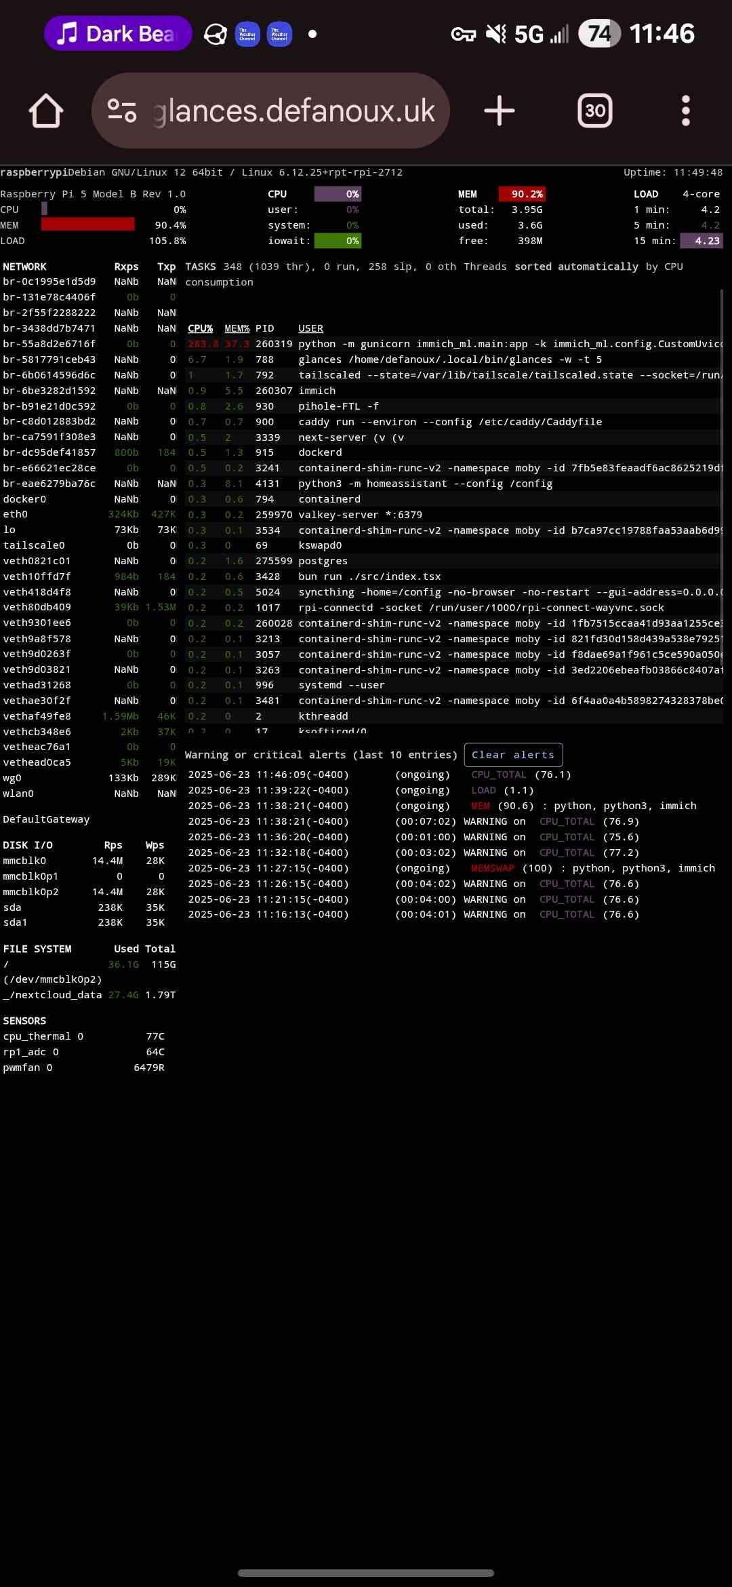Click the FILE SYSTEM section header
The height and width of the screenshot is (1587, 732).
(37, 949)
